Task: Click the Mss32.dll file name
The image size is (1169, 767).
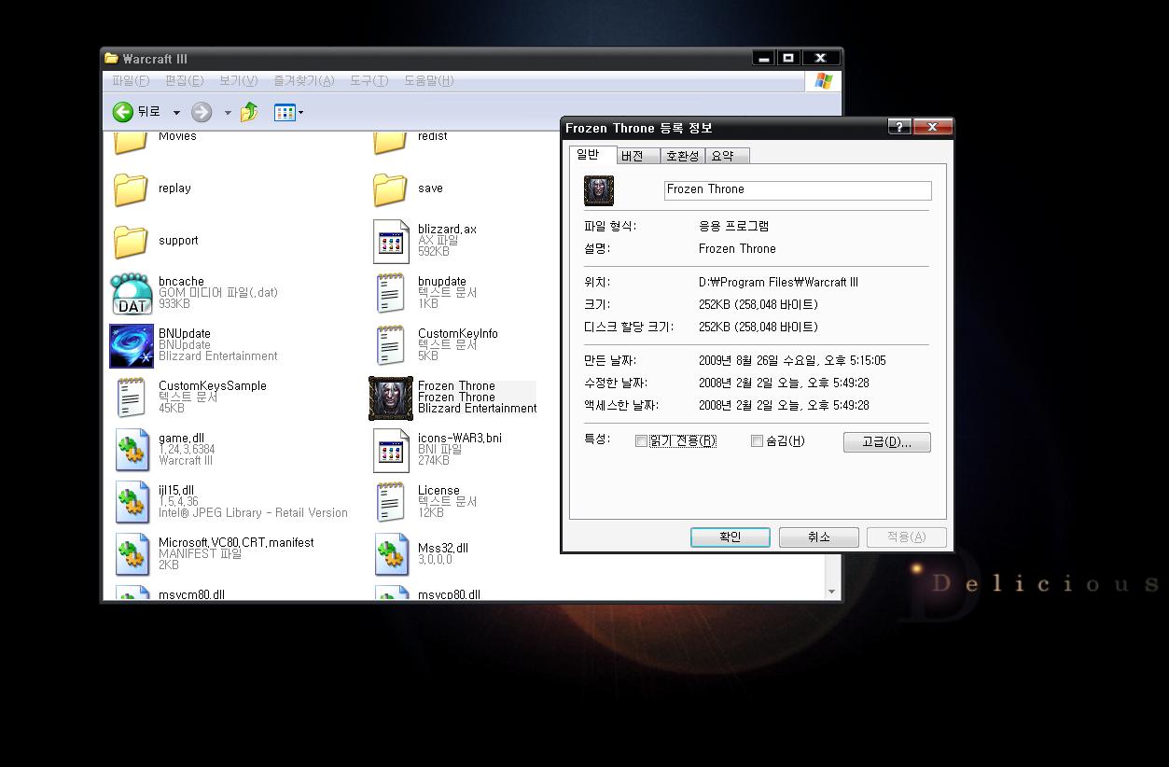Action: pos(443,548)
